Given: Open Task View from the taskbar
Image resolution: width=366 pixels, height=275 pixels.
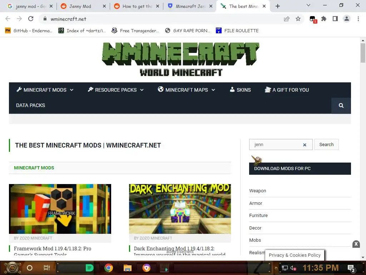Looking at the screenshot, I should pyautogui.click(x=47, y=268).
